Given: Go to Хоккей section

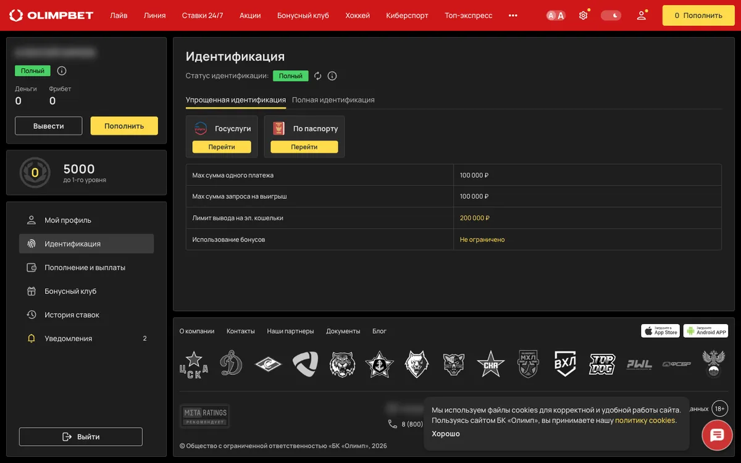Looking at the screenshot, I should [x=358, y=15].
